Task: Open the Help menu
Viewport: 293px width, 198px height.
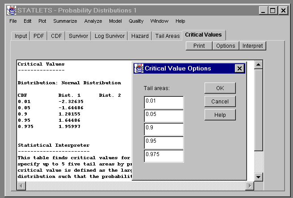Action: [180, 21]
